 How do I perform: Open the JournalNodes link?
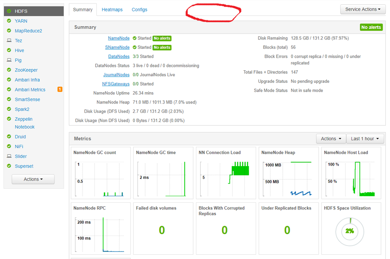tap(116, 75)
